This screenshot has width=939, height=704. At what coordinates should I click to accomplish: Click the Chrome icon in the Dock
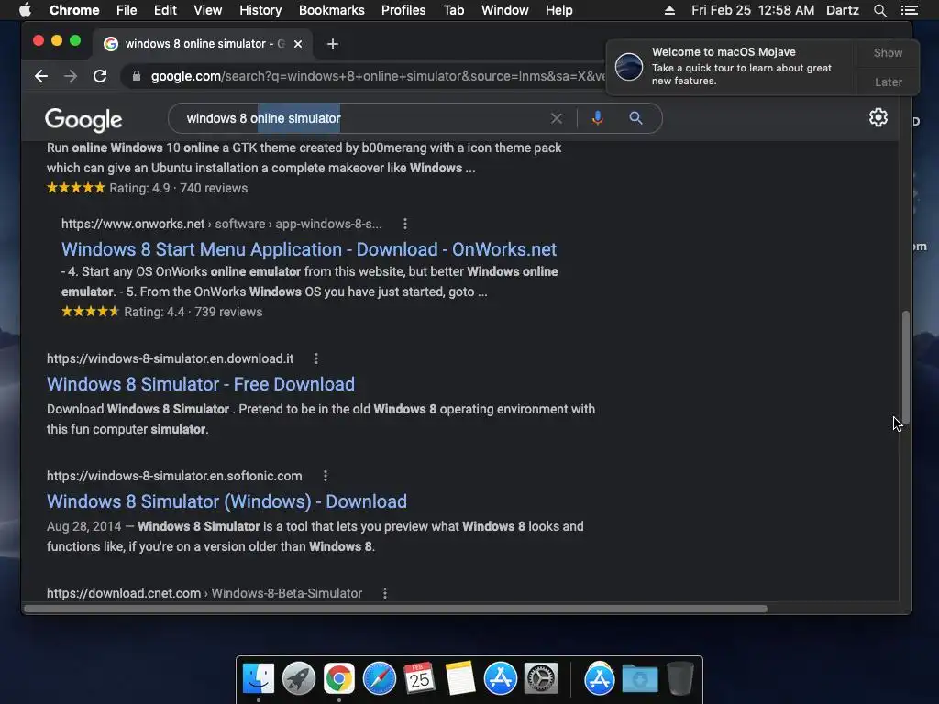click(339, 679)
